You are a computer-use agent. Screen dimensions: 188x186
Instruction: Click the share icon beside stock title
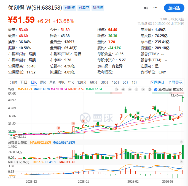pos(146,8)
